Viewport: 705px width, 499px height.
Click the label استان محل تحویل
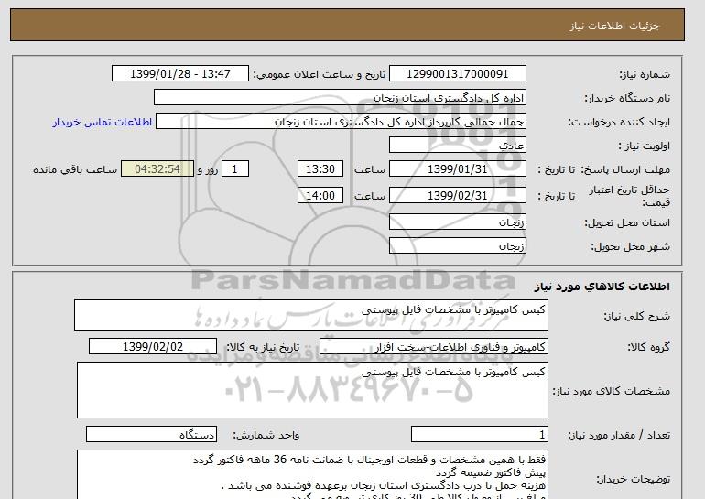tap(627, 222)
